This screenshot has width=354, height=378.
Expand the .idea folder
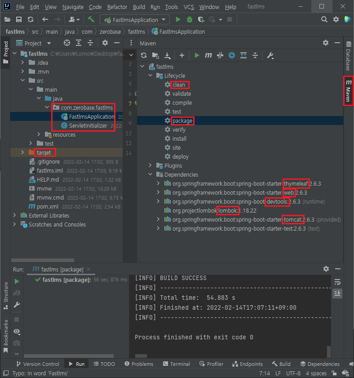[x=22, y=62]
